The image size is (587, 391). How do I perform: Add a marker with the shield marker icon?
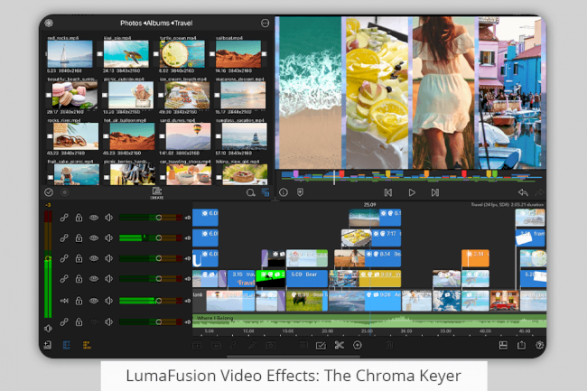300,192
